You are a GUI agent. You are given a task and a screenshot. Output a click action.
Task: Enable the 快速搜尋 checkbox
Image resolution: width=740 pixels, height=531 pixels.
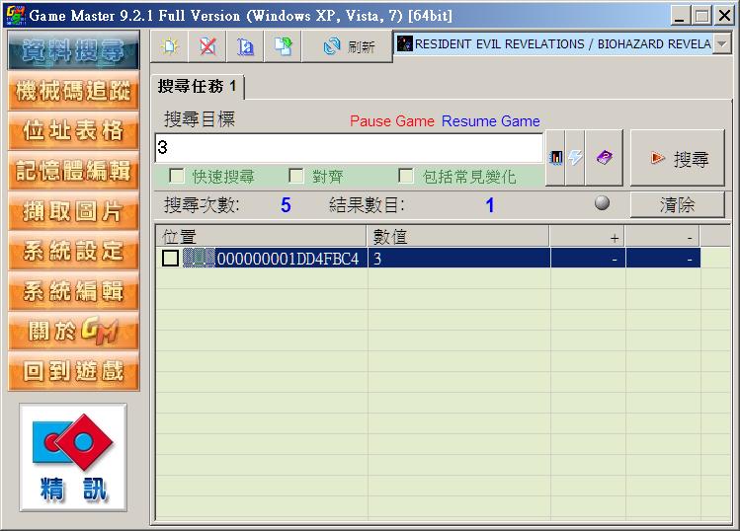178,176
